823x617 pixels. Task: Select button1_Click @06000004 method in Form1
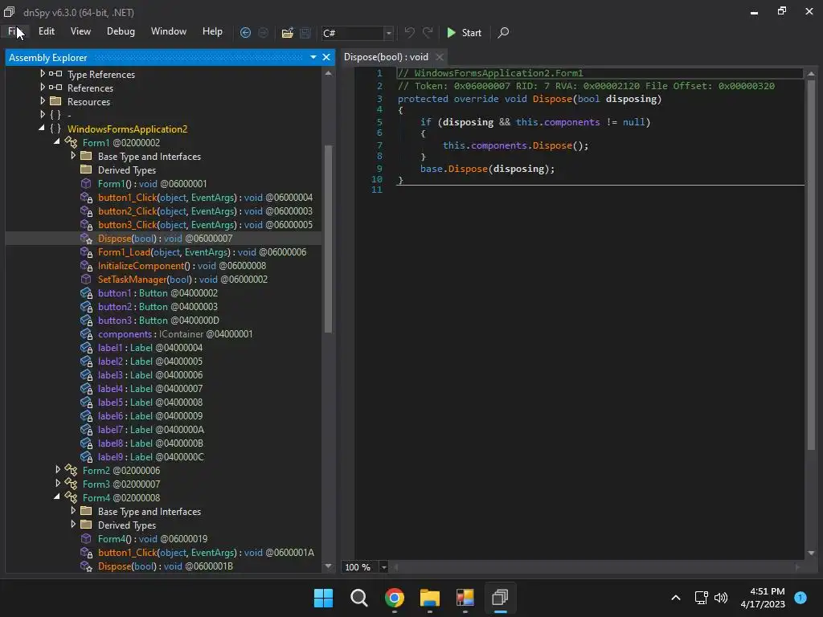point(205,198)
